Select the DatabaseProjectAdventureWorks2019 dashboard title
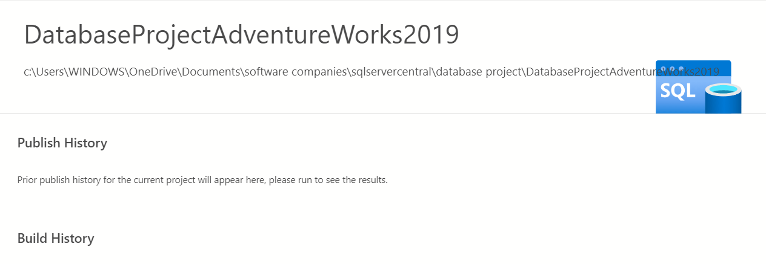Screen dimensions: 766x264 241,35
